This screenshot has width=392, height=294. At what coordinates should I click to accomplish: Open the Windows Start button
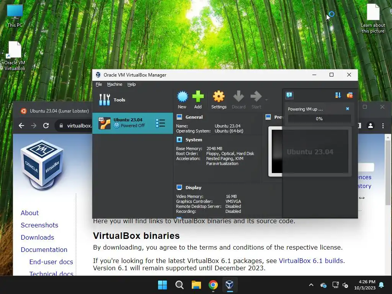pos(162,285)
